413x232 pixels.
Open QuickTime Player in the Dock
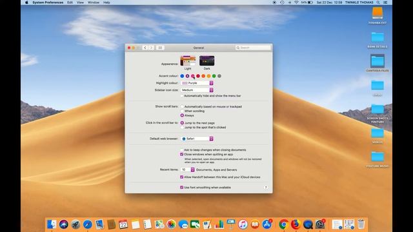(x=308, y=224)
